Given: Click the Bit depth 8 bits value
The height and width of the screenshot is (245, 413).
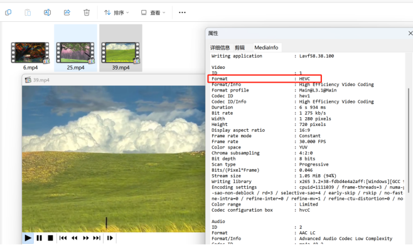Looking at the screenshot, I should click(x=307, y=159).
